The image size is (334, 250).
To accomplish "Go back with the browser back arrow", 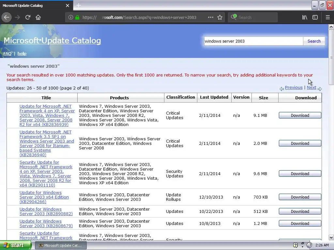I will (7, 17).
